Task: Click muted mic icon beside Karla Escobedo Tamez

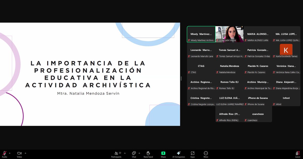Action: tap(274, 56)
